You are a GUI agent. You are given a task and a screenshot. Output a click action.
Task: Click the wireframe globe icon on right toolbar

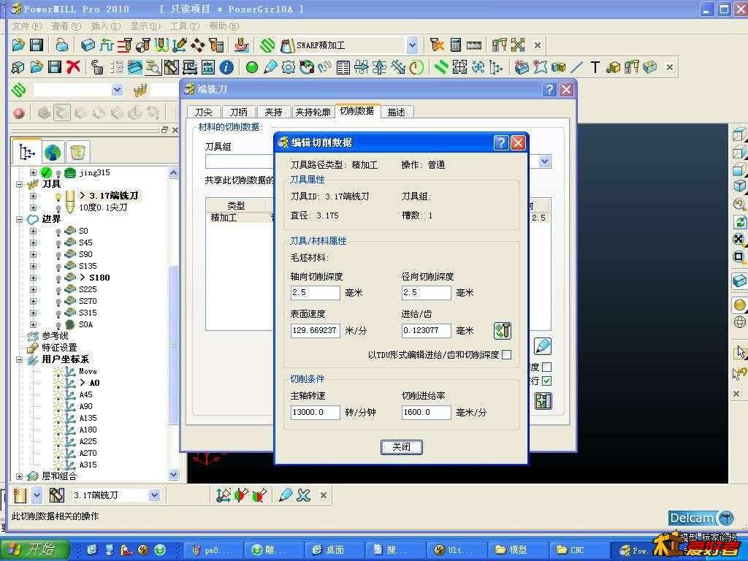point(739,322)
